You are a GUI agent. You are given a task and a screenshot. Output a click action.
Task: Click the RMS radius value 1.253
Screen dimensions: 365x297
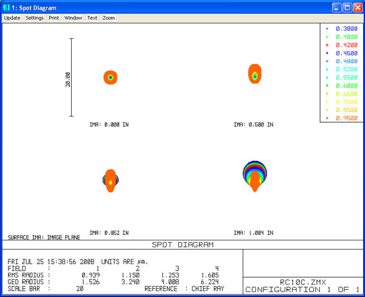[x=170, y=275]
